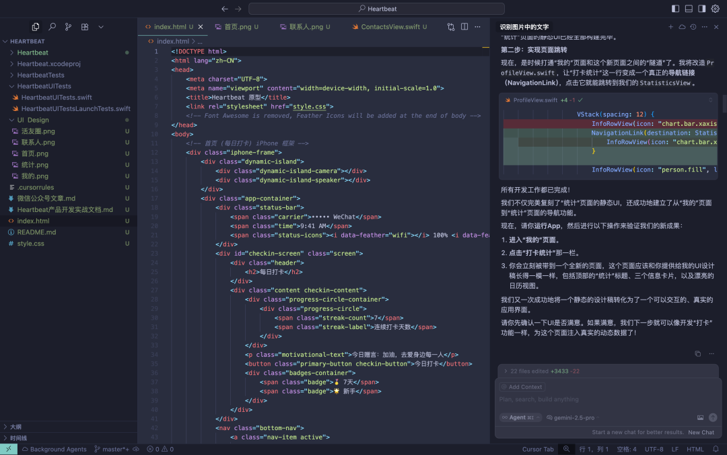Click the New Chat link

(701, 432)
